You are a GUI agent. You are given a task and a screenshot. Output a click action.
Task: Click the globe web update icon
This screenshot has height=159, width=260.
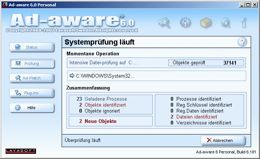(x=226, y=22)
